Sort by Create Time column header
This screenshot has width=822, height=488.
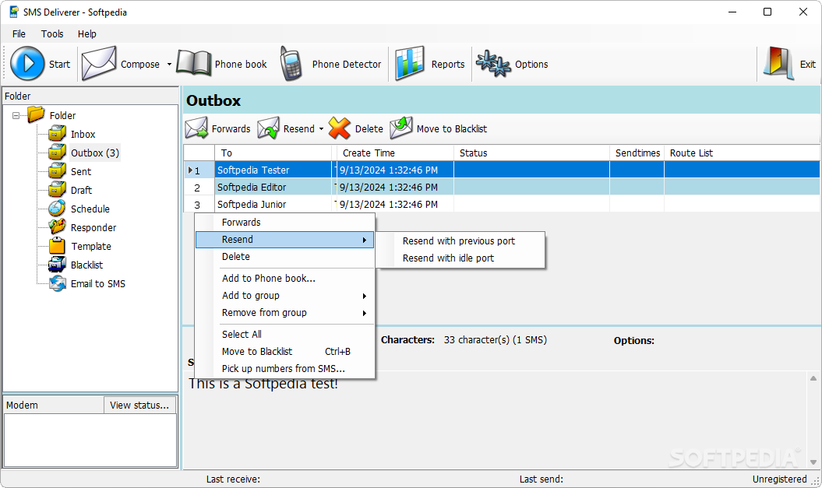pyautogui.click(x=394, y=153)
